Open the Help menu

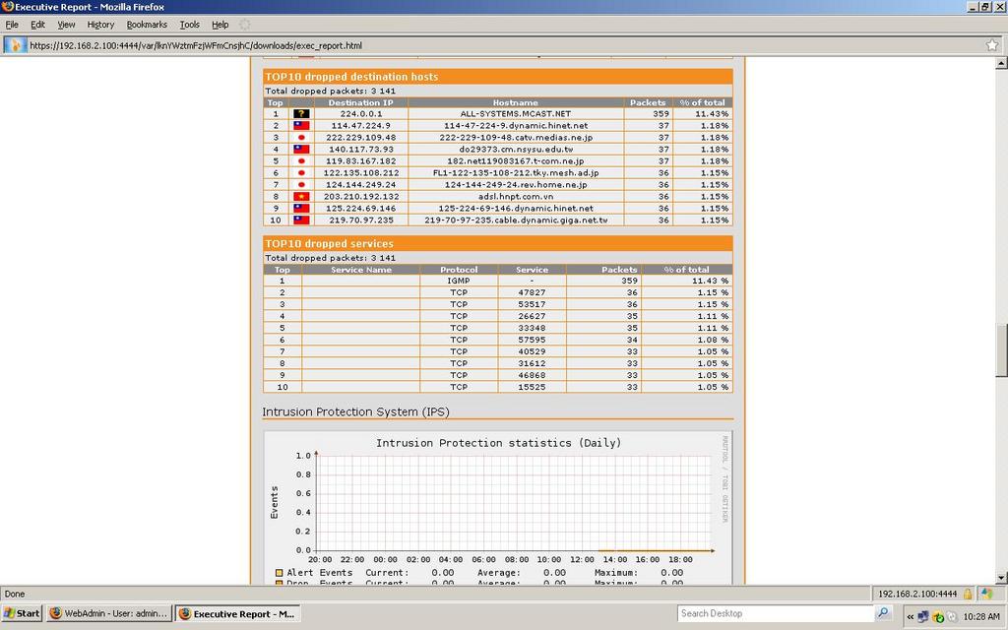[220, 25]
